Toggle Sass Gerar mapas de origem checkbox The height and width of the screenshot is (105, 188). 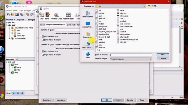43,40
